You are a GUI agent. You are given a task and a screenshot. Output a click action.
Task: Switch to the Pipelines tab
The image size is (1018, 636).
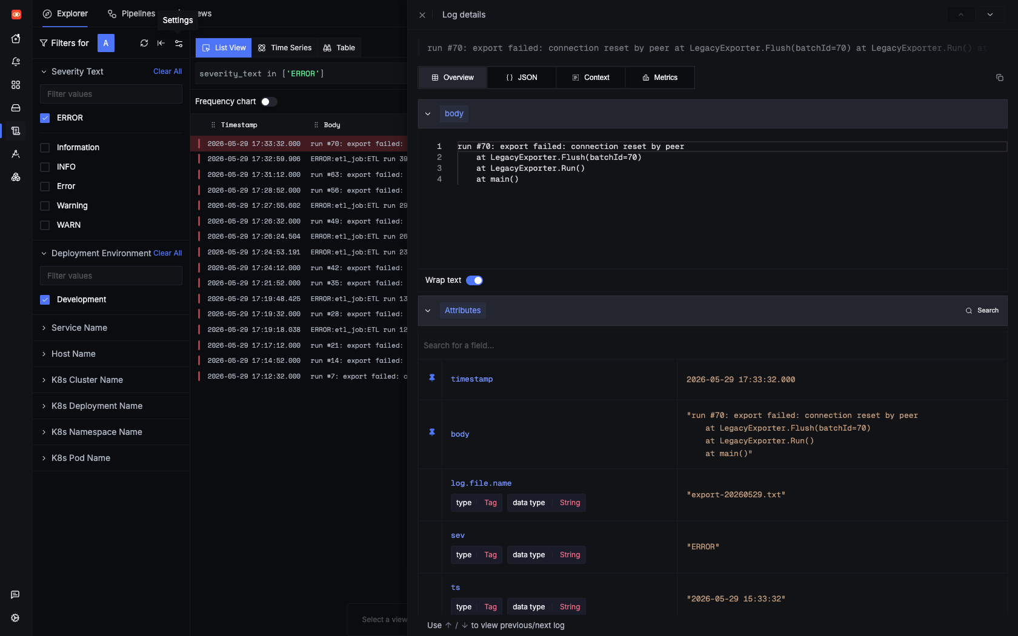pos(131,13)
